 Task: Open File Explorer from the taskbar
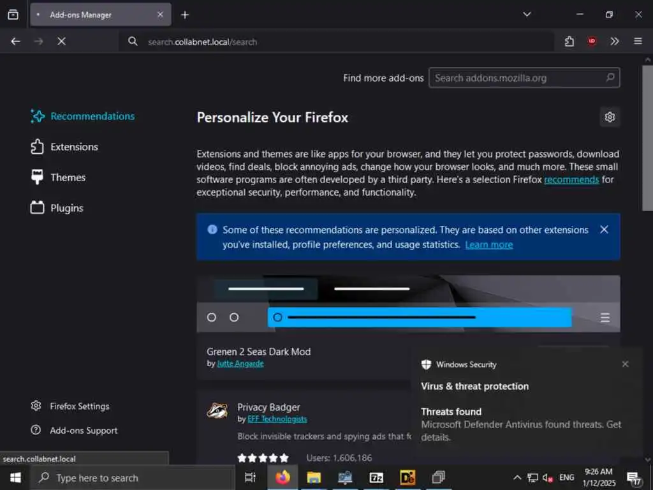click(x=314, y=477)
